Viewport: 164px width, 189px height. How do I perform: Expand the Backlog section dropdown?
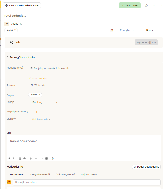(x=57, y=102)
